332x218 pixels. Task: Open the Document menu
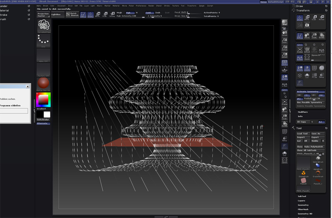coord(61,6)
